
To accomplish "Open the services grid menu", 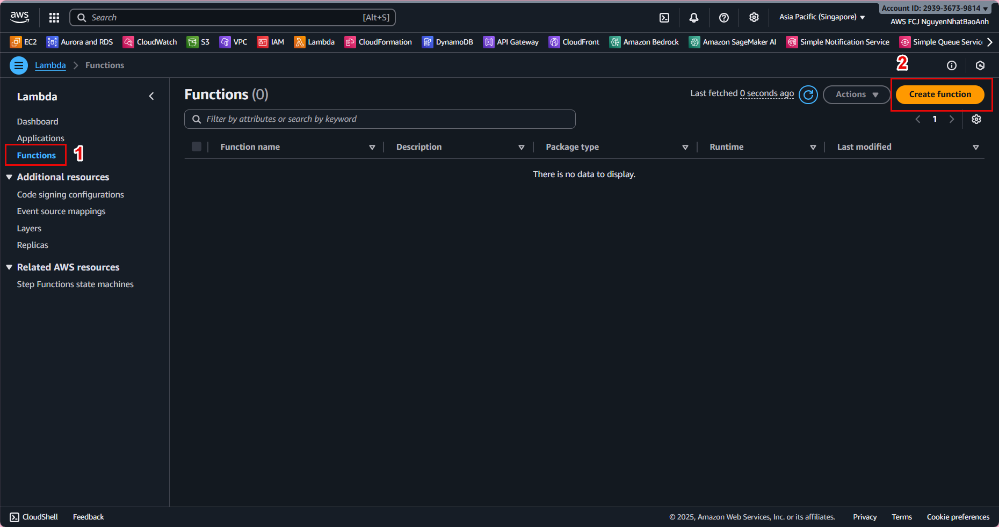I will point(54,18).
